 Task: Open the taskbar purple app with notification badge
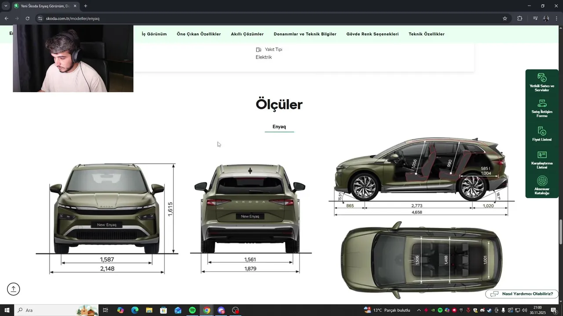tap(221, 310)
